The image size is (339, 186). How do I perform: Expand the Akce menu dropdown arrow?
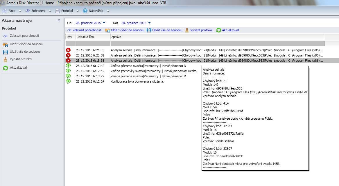pos(20,11)
